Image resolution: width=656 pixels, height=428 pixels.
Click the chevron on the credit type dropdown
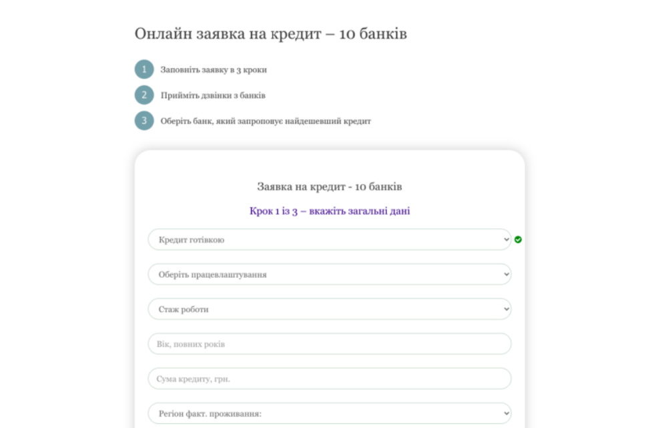(505, 239)
